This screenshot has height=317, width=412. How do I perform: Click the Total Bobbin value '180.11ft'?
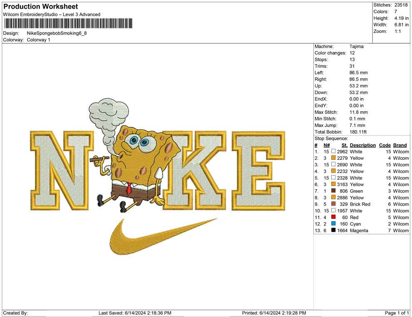[x=358, y=132]
